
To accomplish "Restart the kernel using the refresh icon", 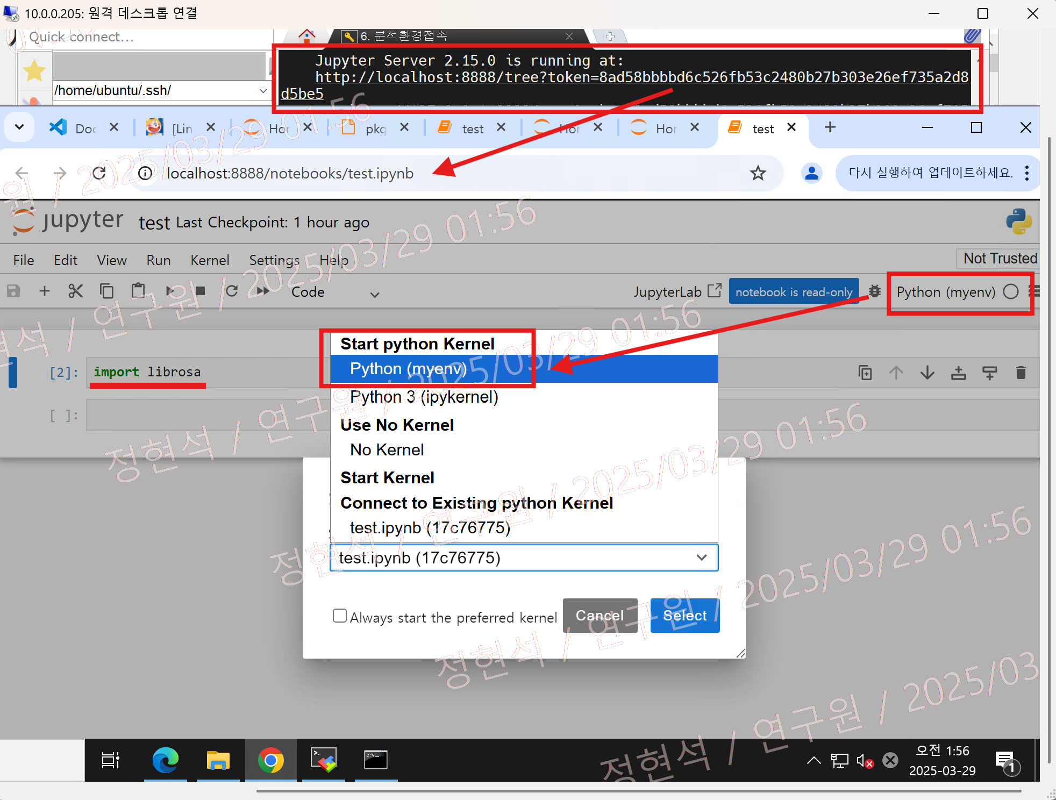I will tap(232, 291).
